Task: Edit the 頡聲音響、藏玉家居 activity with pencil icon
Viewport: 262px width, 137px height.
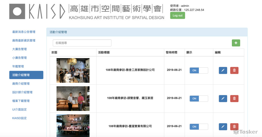Action: [x=223, y=98]
